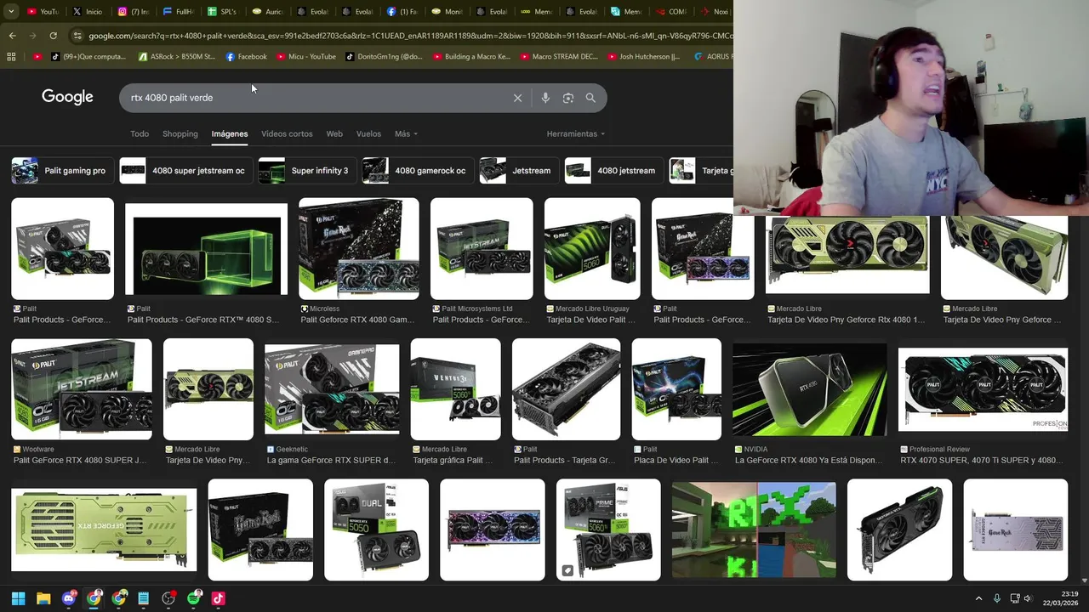Screen dimensions: 1089x612
Task: Open the Windows Start menu
Action: (18, 598)
